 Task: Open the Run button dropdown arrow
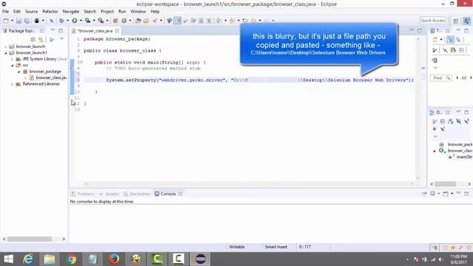pyautogui.click(x=81, y=21)
